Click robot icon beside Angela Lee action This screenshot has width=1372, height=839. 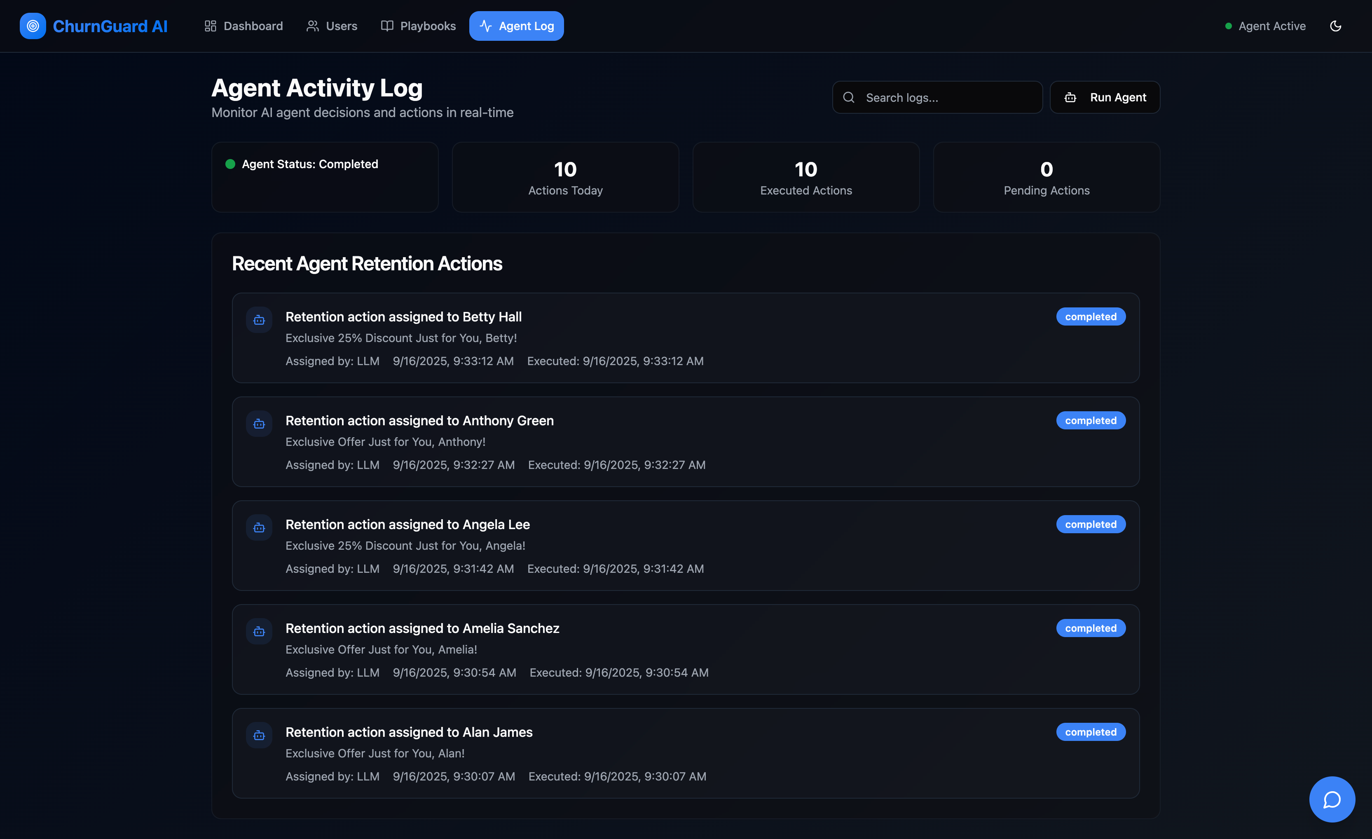259,527
